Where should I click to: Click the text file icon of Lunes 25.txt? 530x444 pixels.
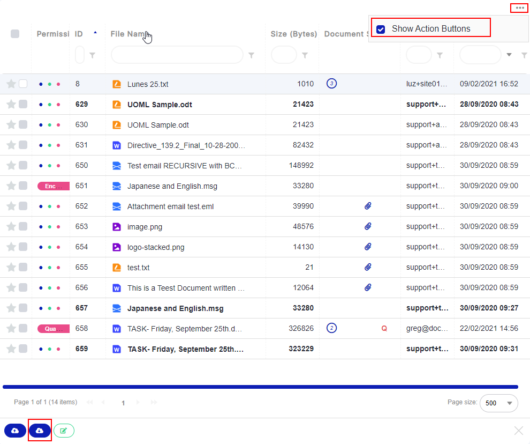117,84
